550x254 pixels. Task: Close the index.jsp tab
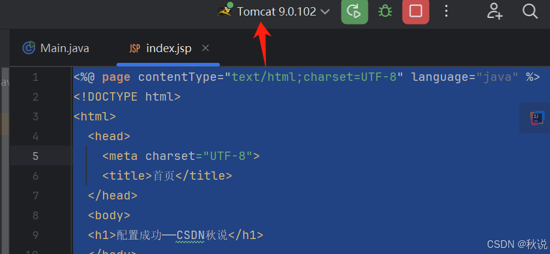click(206, 48)
